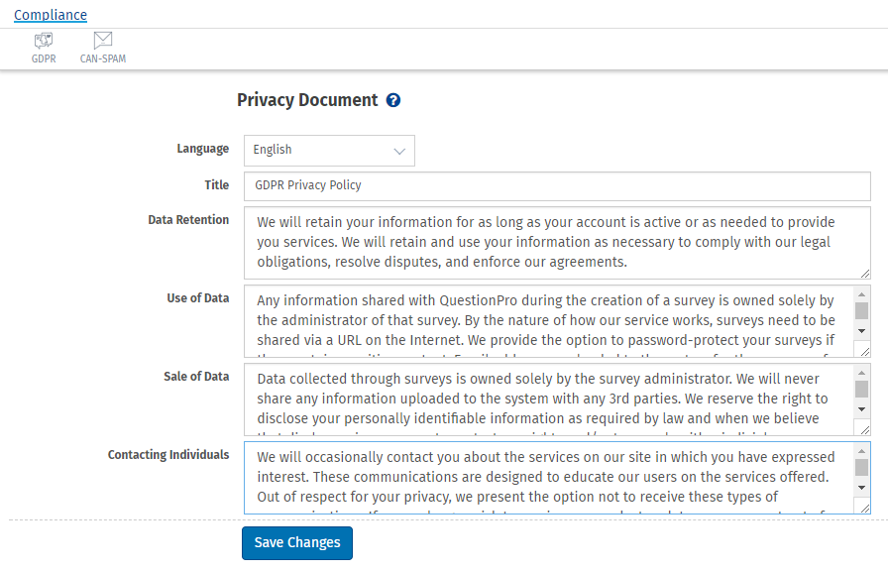Click the chevron on the English selector
This screenshot has width=888, height=572.
(400, 150)
